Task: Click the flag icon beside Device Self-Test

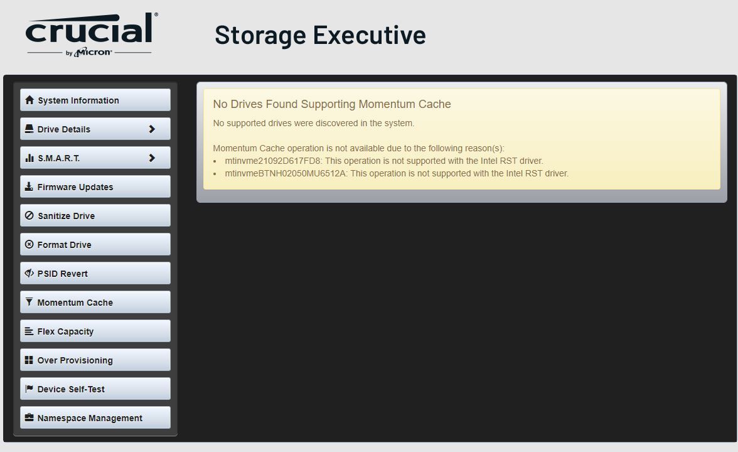Action: [29, 389]
